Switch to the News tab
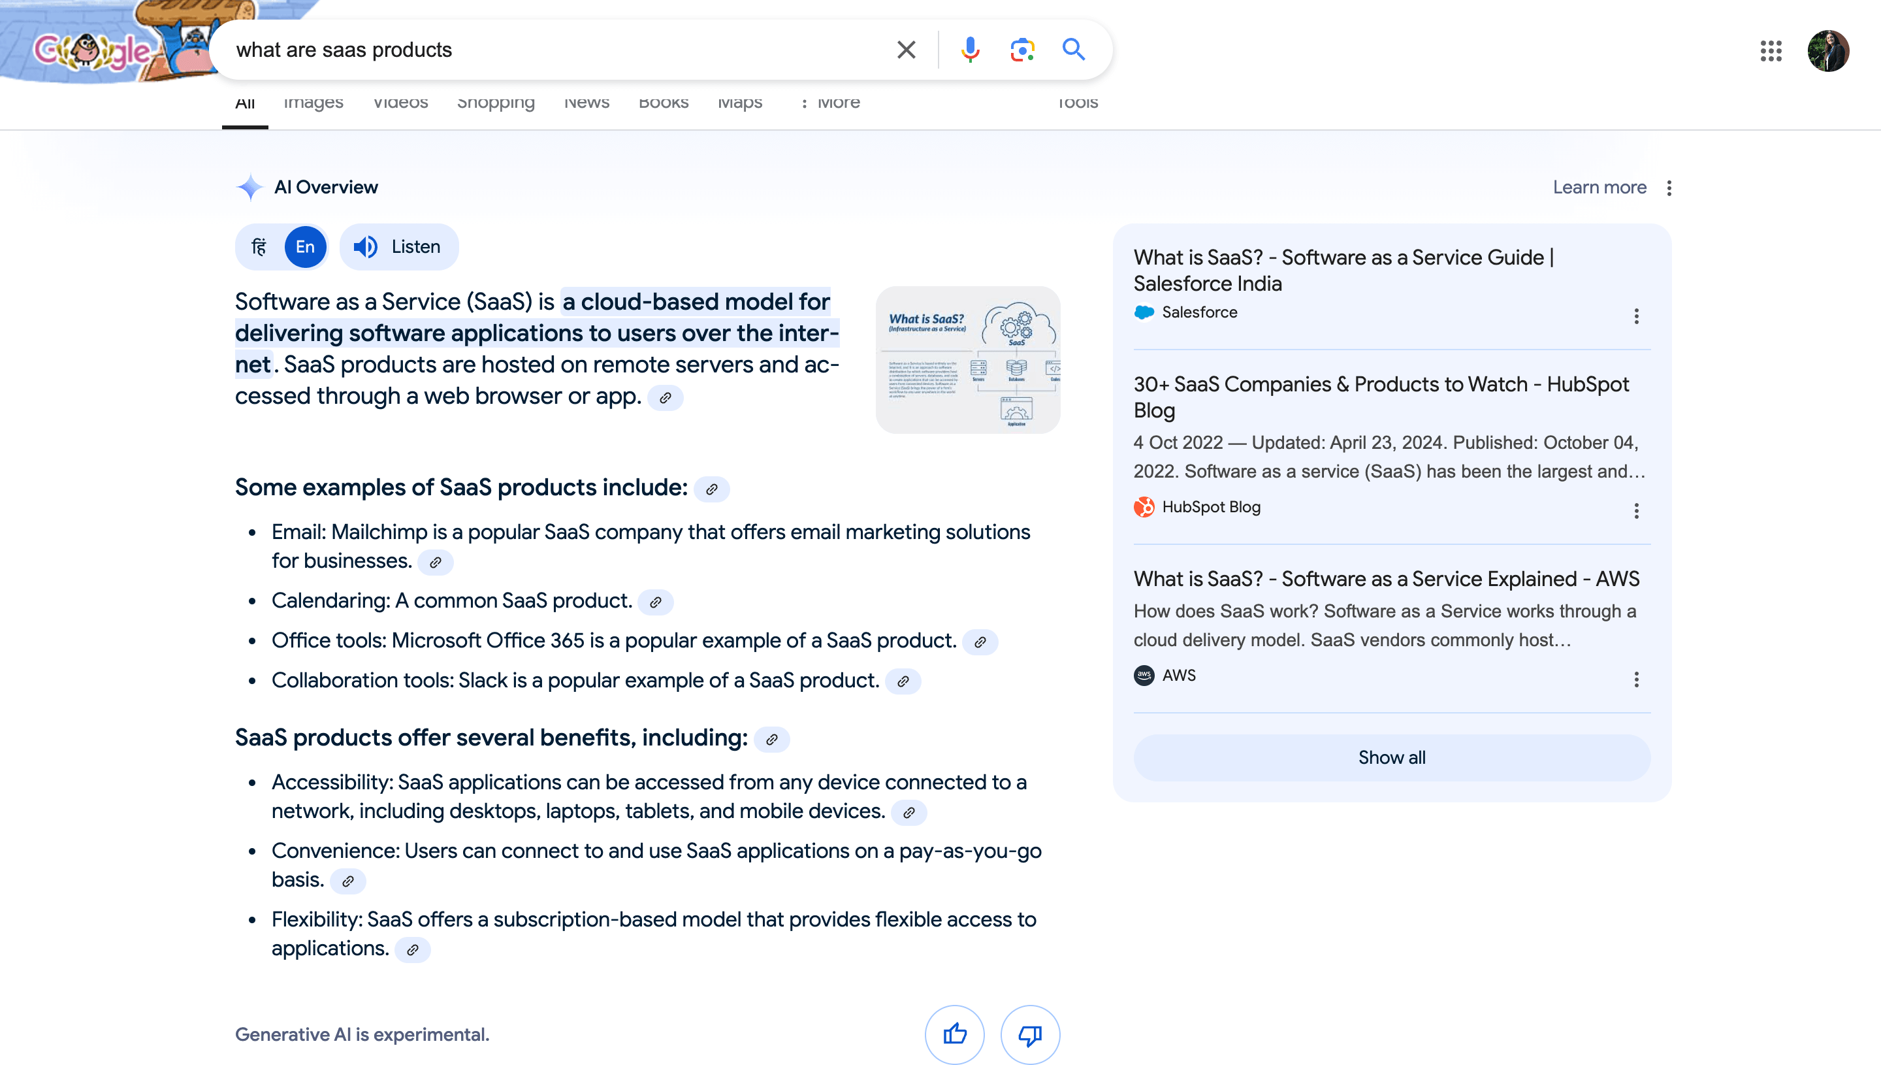1881x1065 pixels. pos(587,103)
